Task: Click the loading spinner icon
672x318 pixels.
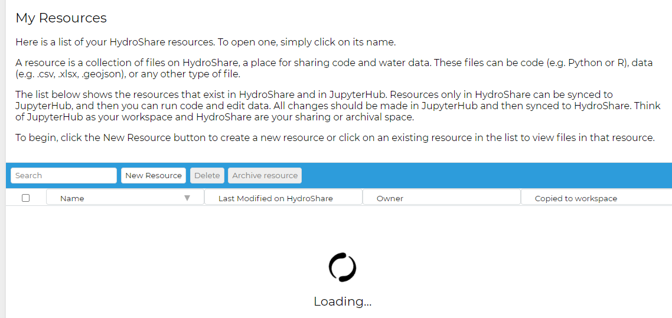Action: pos(342,267)
